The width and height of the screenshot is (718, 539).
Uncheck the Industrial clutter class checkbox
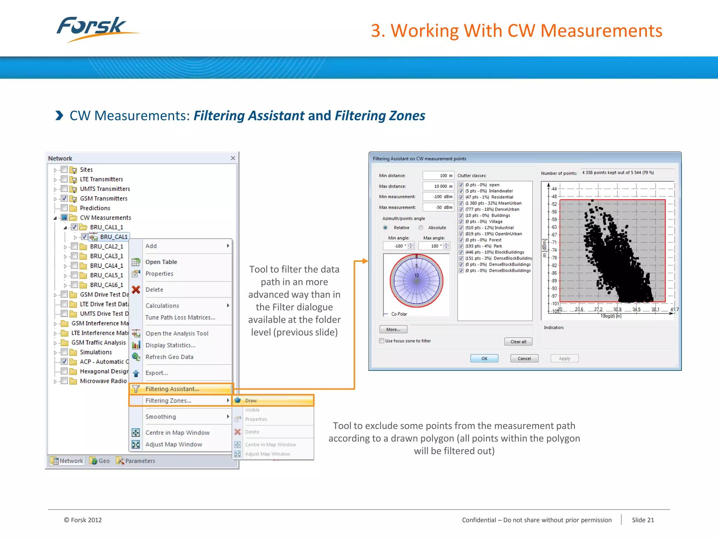[461, 228]
